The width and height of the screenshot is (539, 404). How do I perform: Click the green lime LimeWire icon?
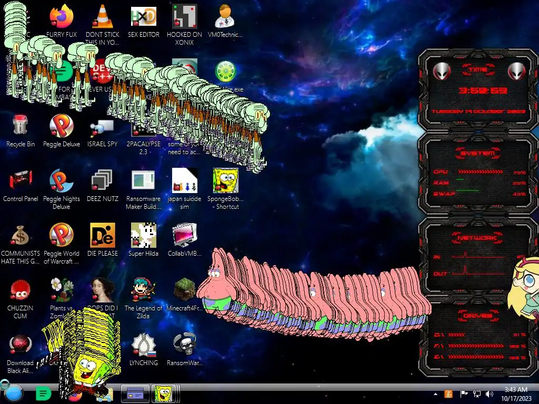point(225,71)
